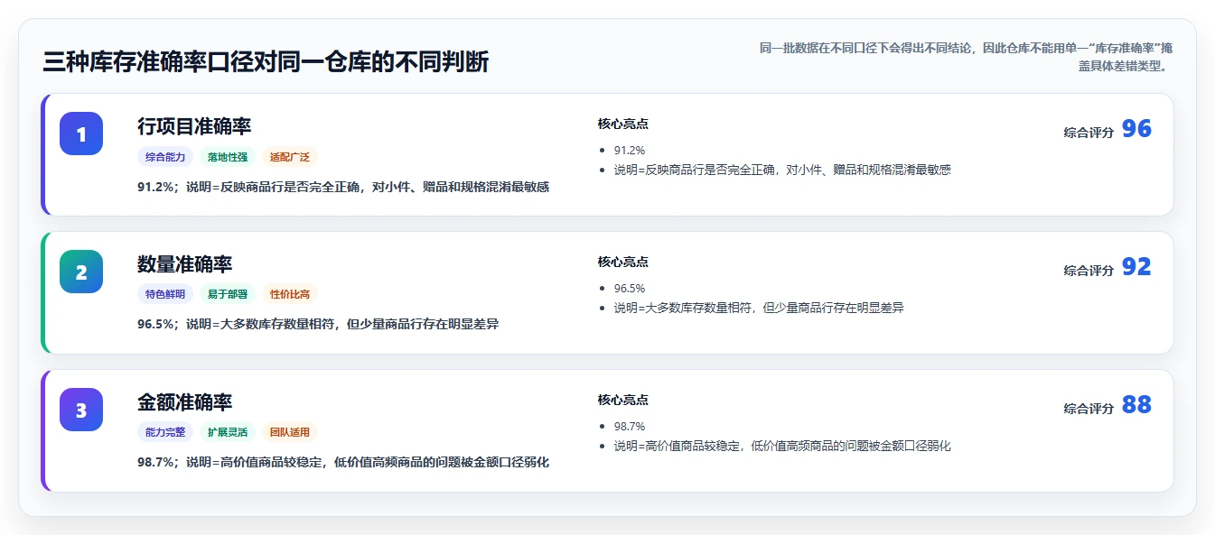The width and height of the screenshot is (1215, 535).
Task: Click the 综合能力 tag
Action: [x=165, y=157]
